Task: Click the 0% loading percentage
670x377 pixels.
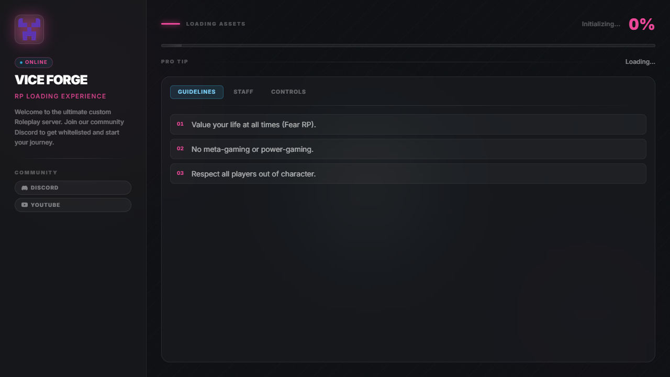Action: [x=642, y=24]
